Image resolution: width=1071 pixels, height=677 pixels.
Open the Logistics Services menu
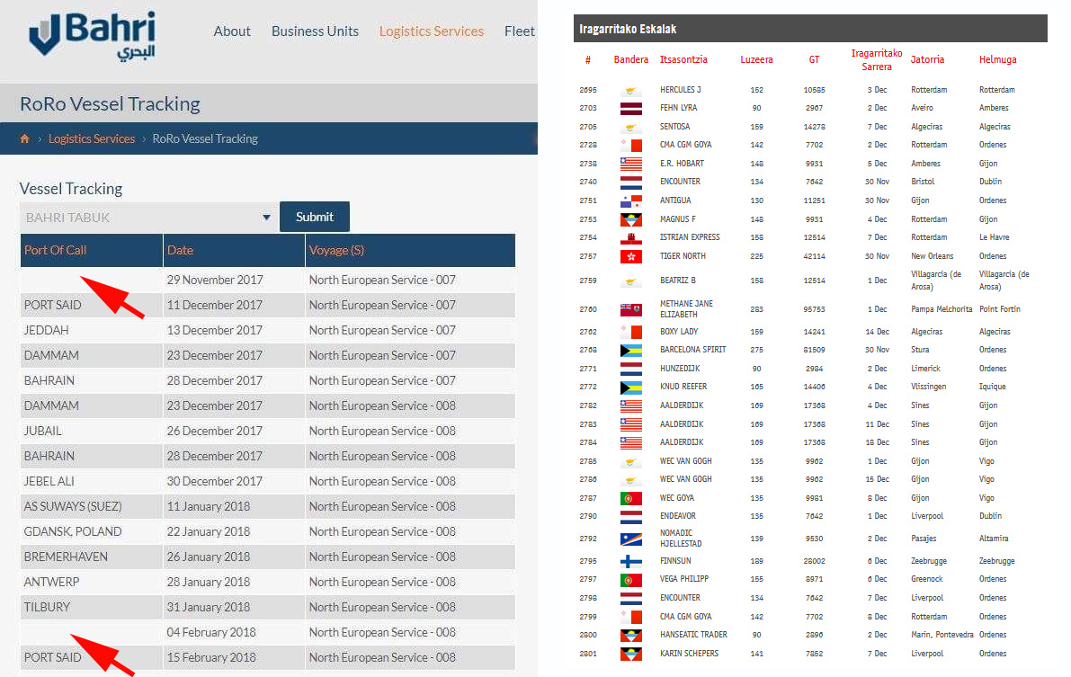click(x=432, y=31)
